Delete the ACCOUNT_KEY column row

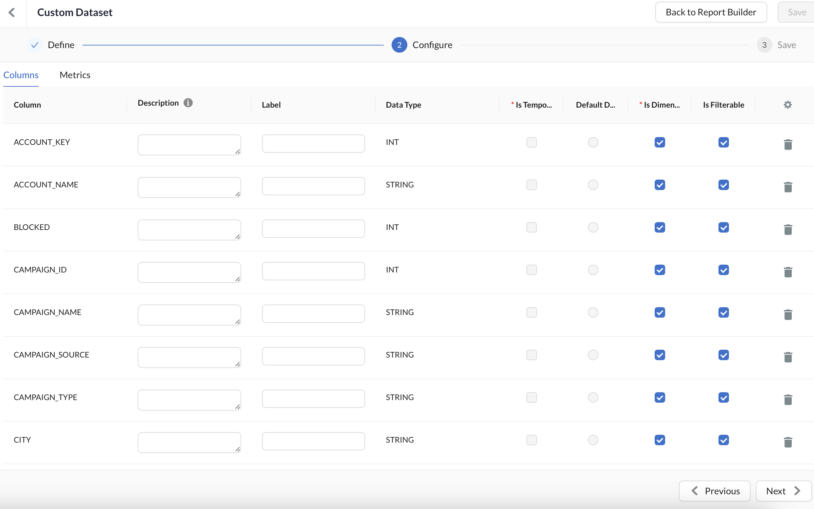coord(788,144)
